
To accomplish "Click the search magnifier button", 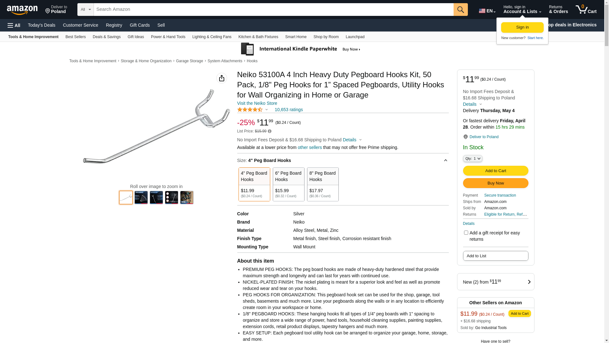I will click(x=461, y=10).
